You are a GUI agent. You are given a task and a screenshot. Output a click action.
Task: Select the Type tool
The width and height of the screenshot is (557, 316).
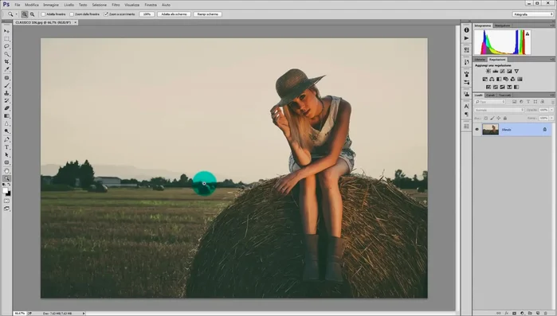pyautogui.click(x=6, y=147)
